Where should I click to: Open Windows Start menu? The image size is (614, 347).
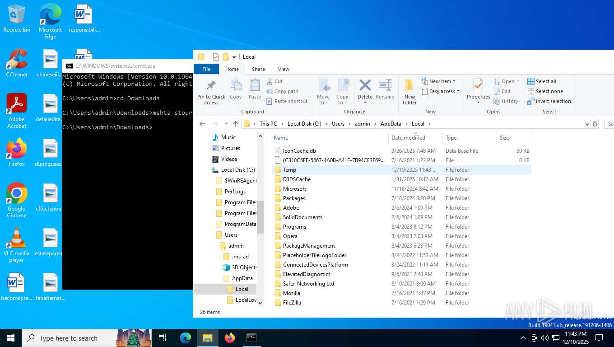pyautogui.click(x=11, y=338)
